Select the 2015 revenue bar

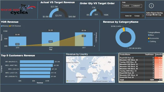(x=17, y=41)
